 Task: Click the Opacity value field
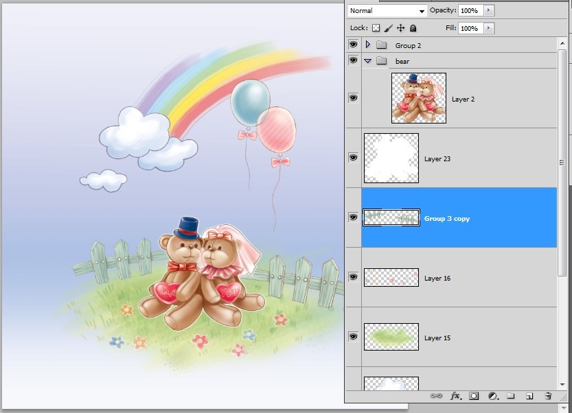[470, 10]
